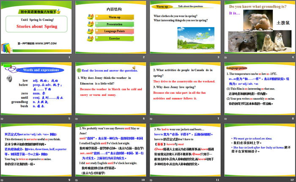Click the green number 1 bullet on slide 6
Screen dimensions: 296x182
click(x=79, y=71)
